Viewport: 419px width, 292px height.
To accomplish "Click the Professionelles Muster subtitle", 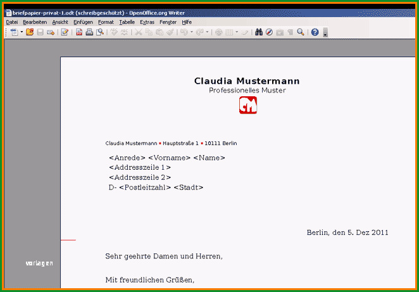I will 247,91.
